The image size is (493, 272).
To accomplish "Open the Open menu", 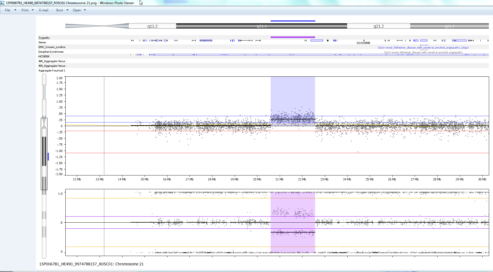I will (x=77, y=10).
